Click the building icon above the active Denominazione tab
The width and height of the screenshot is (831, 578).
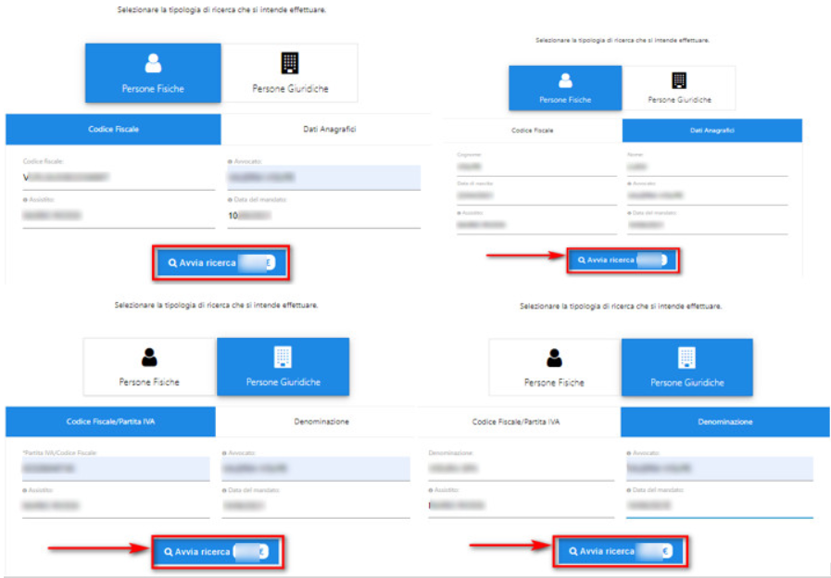(x=686, y=358)
